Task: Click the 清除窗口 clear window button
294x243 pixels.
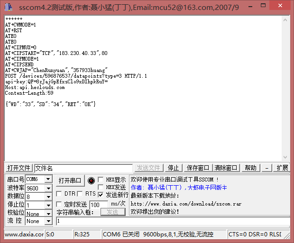Action: (x=226, y=168)
